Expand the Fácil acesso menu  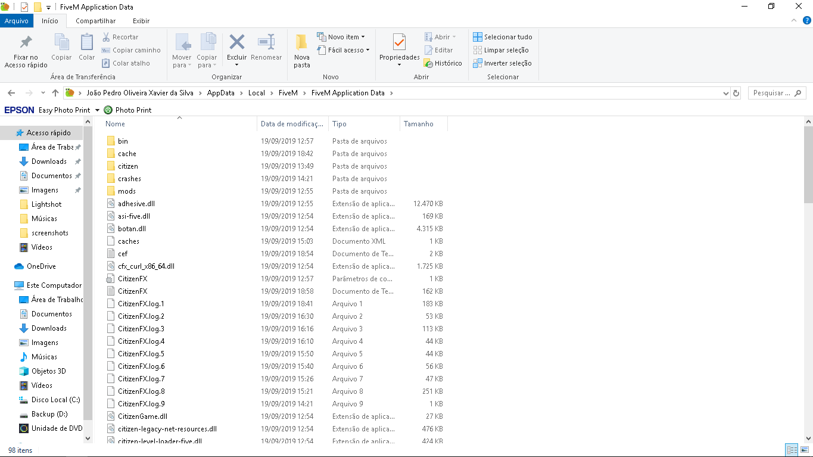(x=343, y=50)
